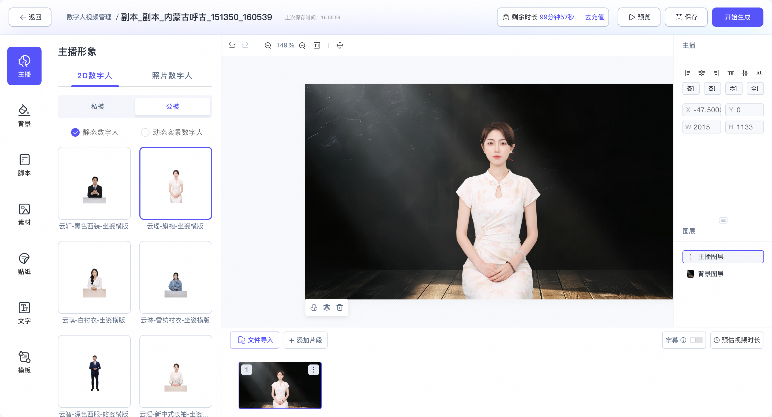Click the H height input field
Viewport: 772px width, 417px height.
tap(744, 127)
